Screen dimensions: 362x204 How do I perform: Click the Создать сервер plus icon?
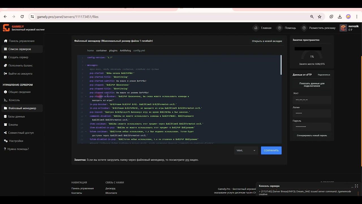(x=6, y=57)
